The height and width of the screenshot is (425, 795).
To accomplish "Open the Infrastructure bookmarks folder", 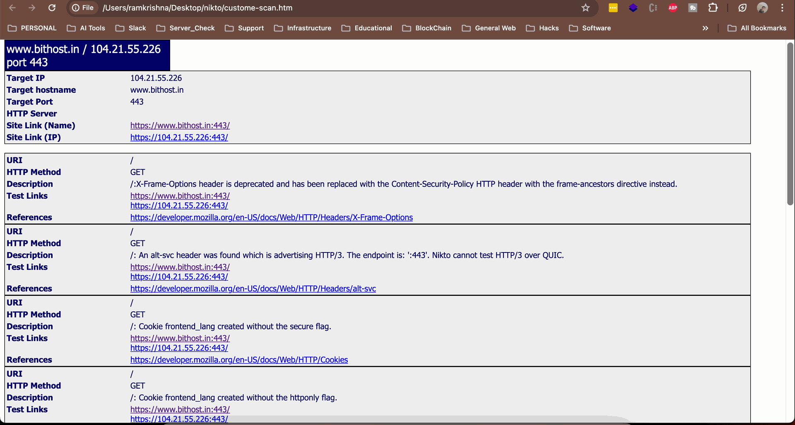I will [303, 28].
